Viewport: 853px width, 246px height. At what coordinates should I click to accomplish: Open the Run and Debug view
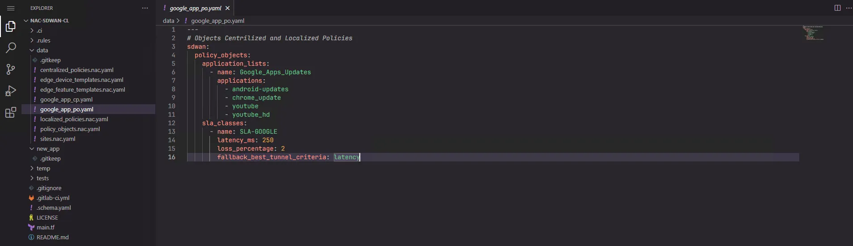click(11, 91)
